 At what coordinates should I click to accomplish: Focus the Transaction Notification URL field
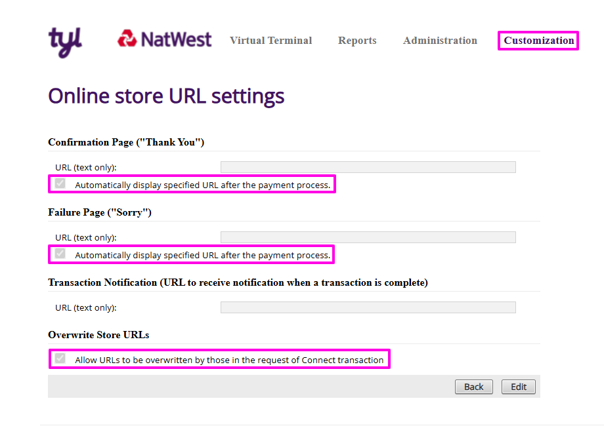click(x=368, y=307)
